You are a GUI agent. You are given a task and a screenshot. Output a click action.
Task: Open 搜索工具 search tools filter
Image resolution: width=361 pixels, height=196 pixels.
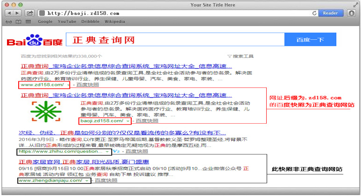click(243, 56)
